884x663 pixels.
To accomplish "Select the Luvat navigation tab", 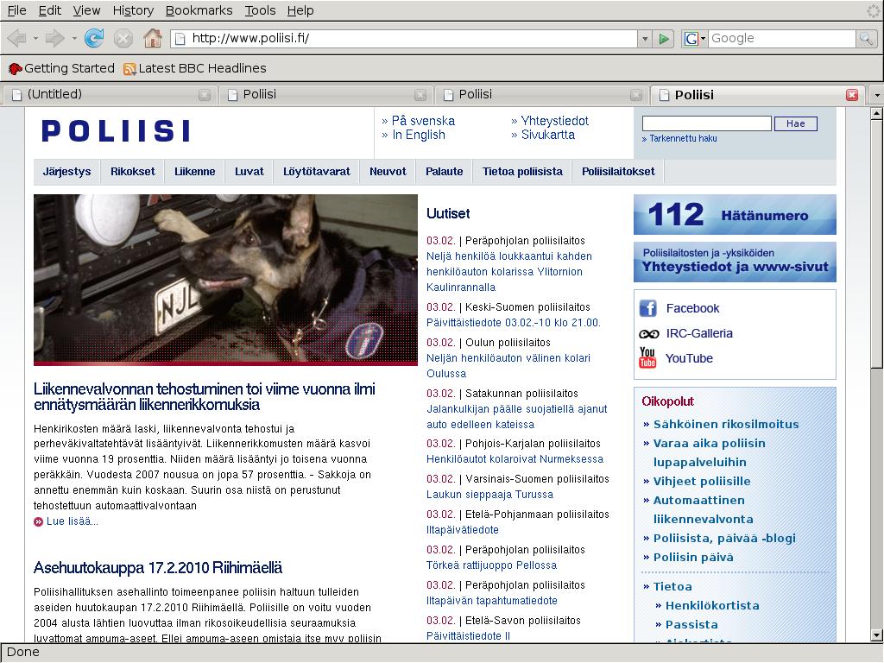I will click(x=249, y=172).
